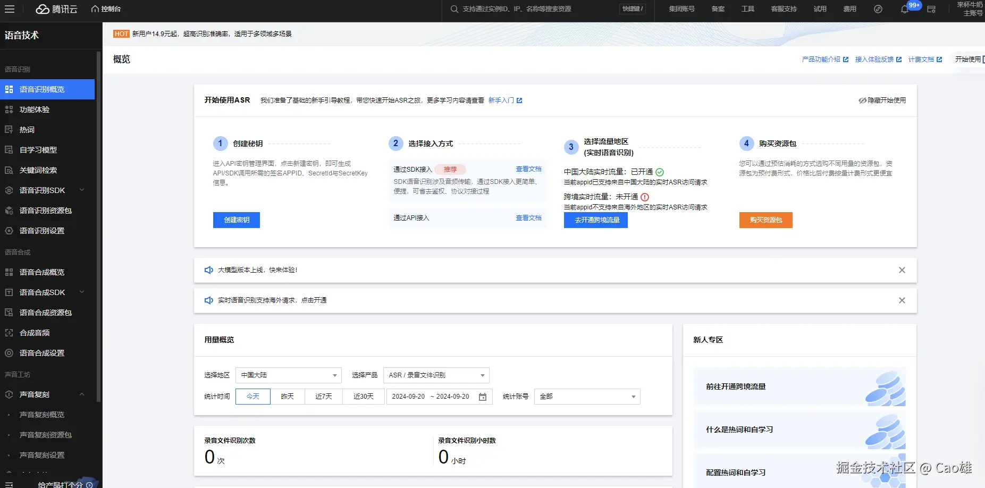Click the 去开通跨境流量 button
The image size is (985, 488).
pos(596,220)
